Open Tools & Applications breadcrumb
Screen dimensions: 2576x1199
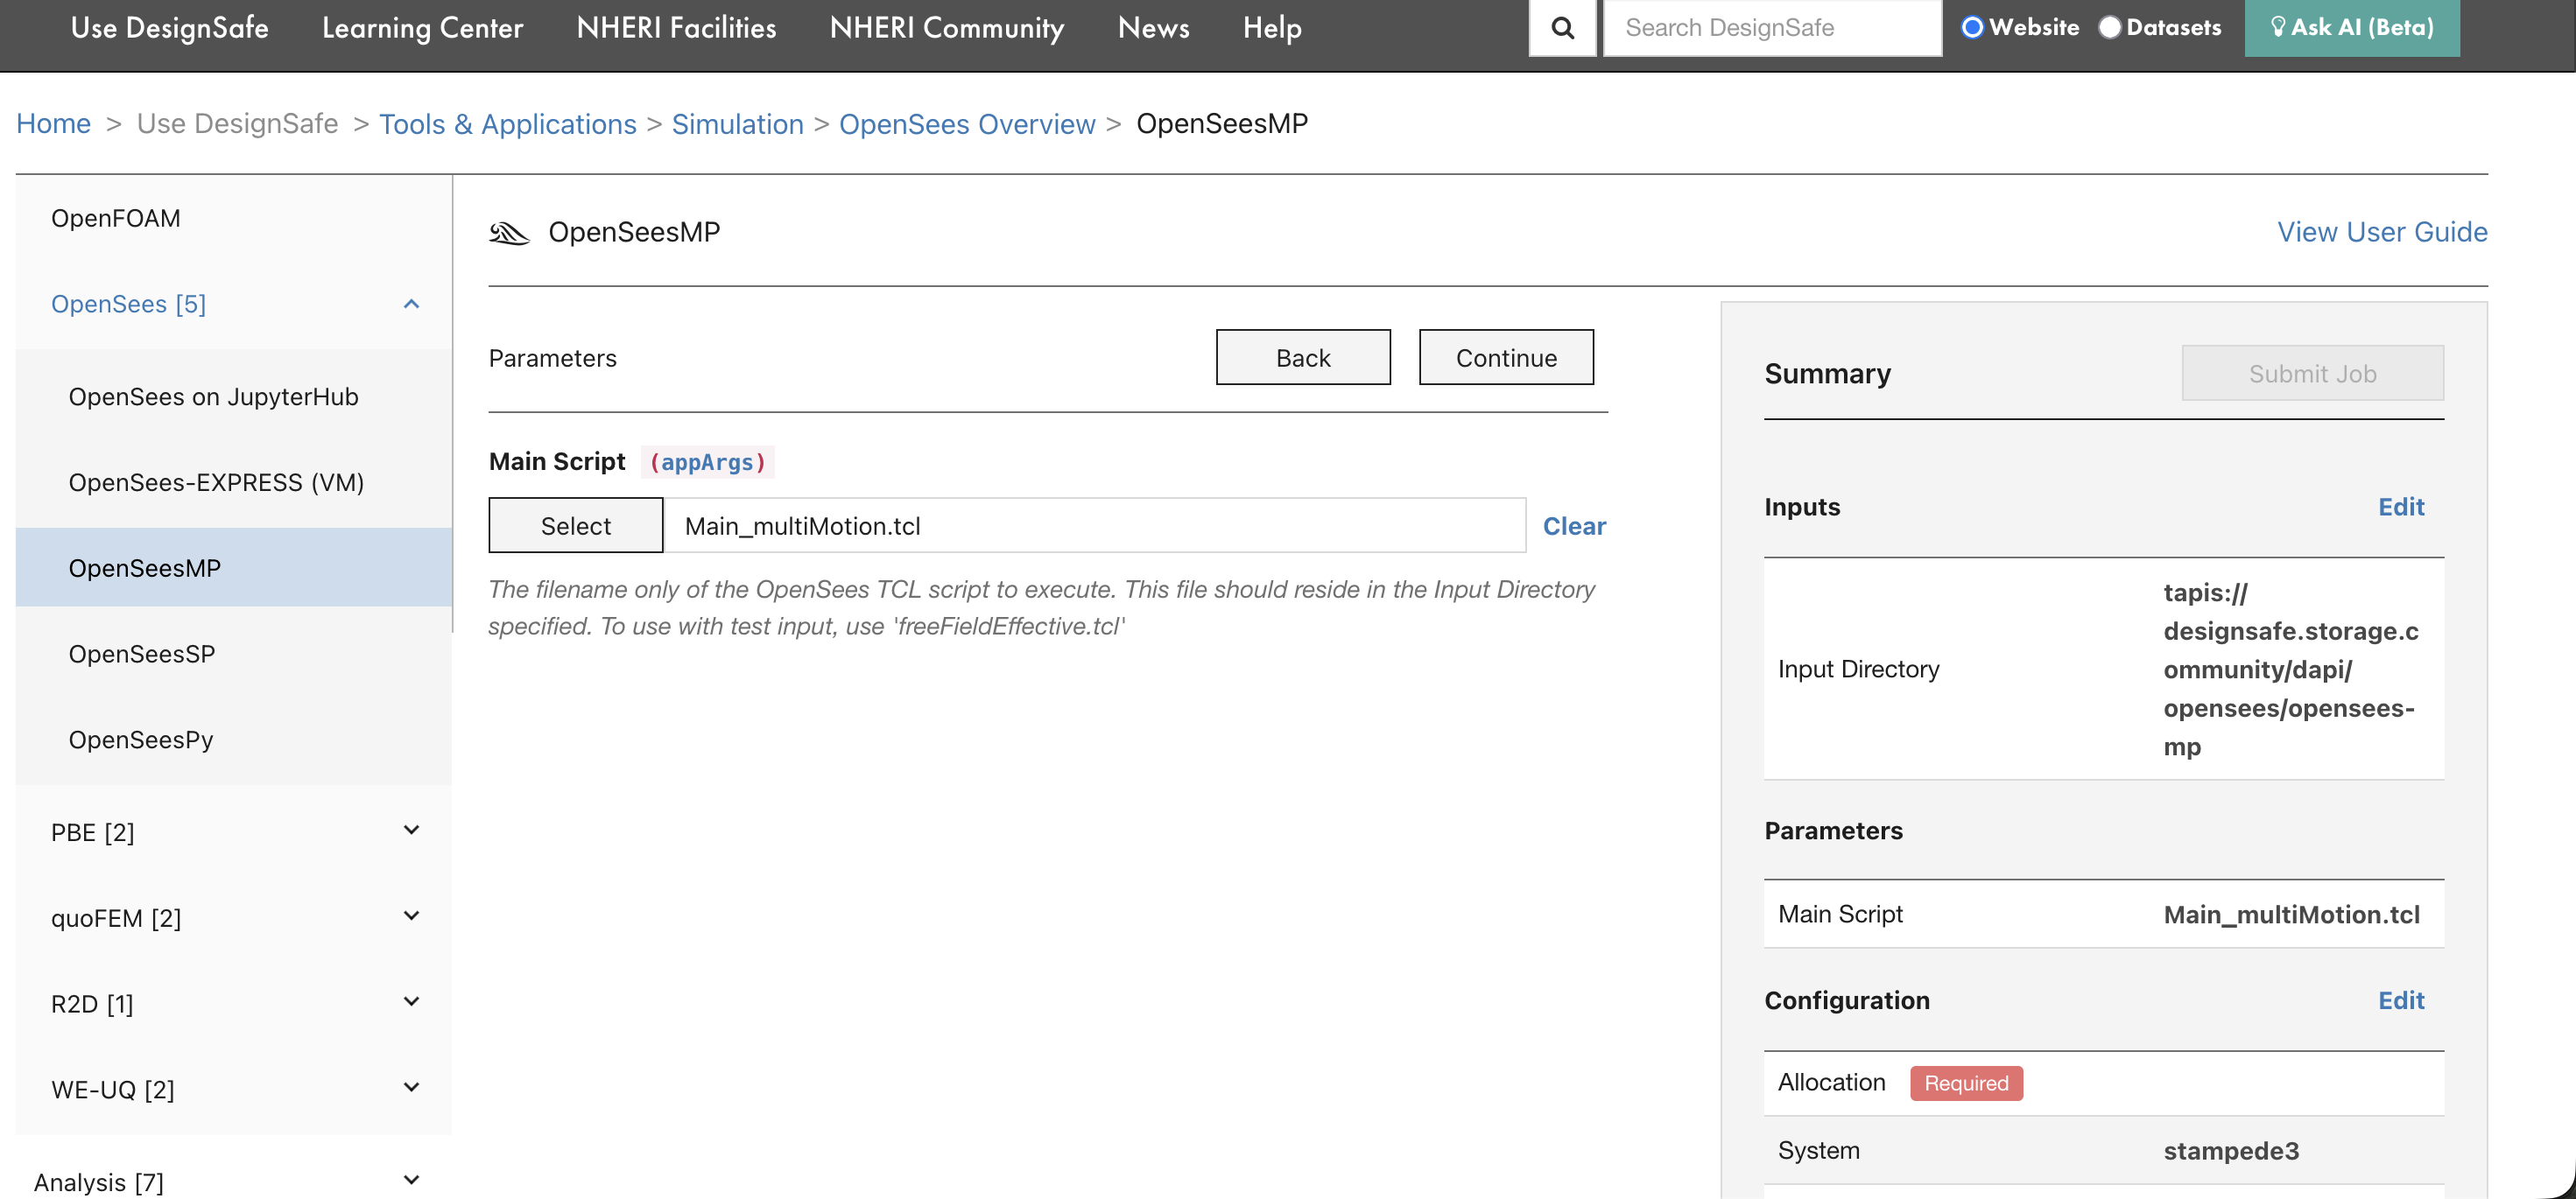508,124
